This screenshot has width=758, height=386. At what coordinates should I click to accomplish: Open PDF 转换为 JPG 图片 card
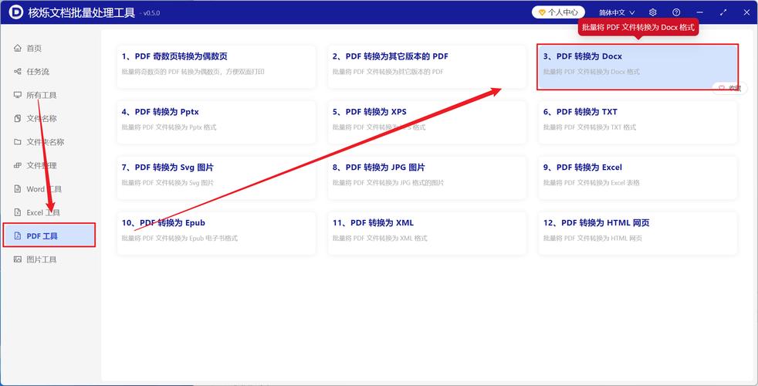(427, 175)
